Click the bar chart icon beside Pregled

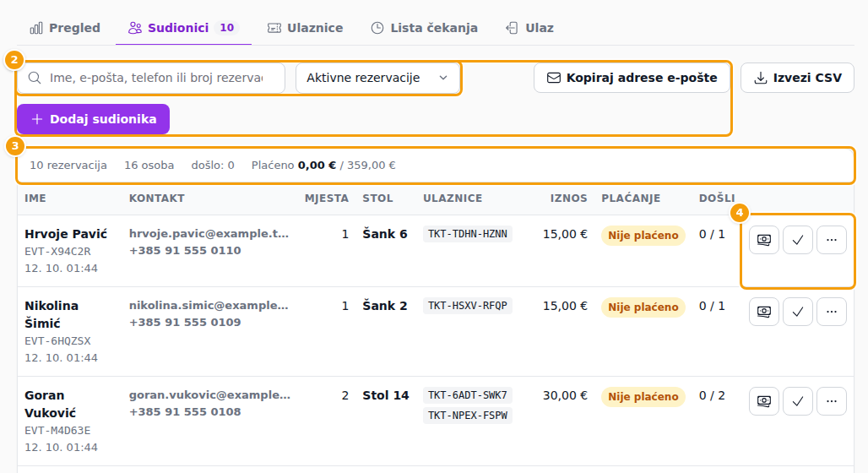[x=36, y=28]
